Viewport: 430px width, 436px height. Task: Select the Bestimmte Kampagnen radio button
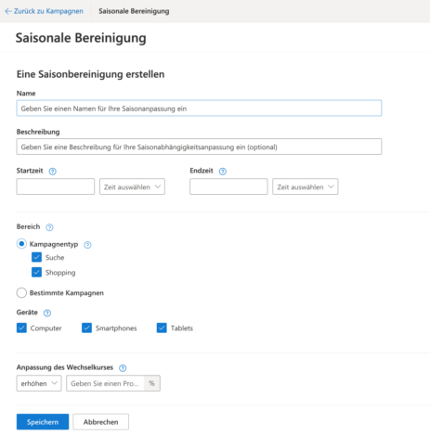pos(21,292)
